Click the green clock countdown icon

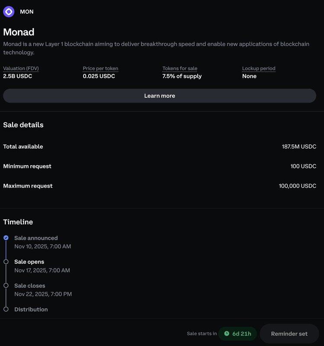click(x=227, y=333)
